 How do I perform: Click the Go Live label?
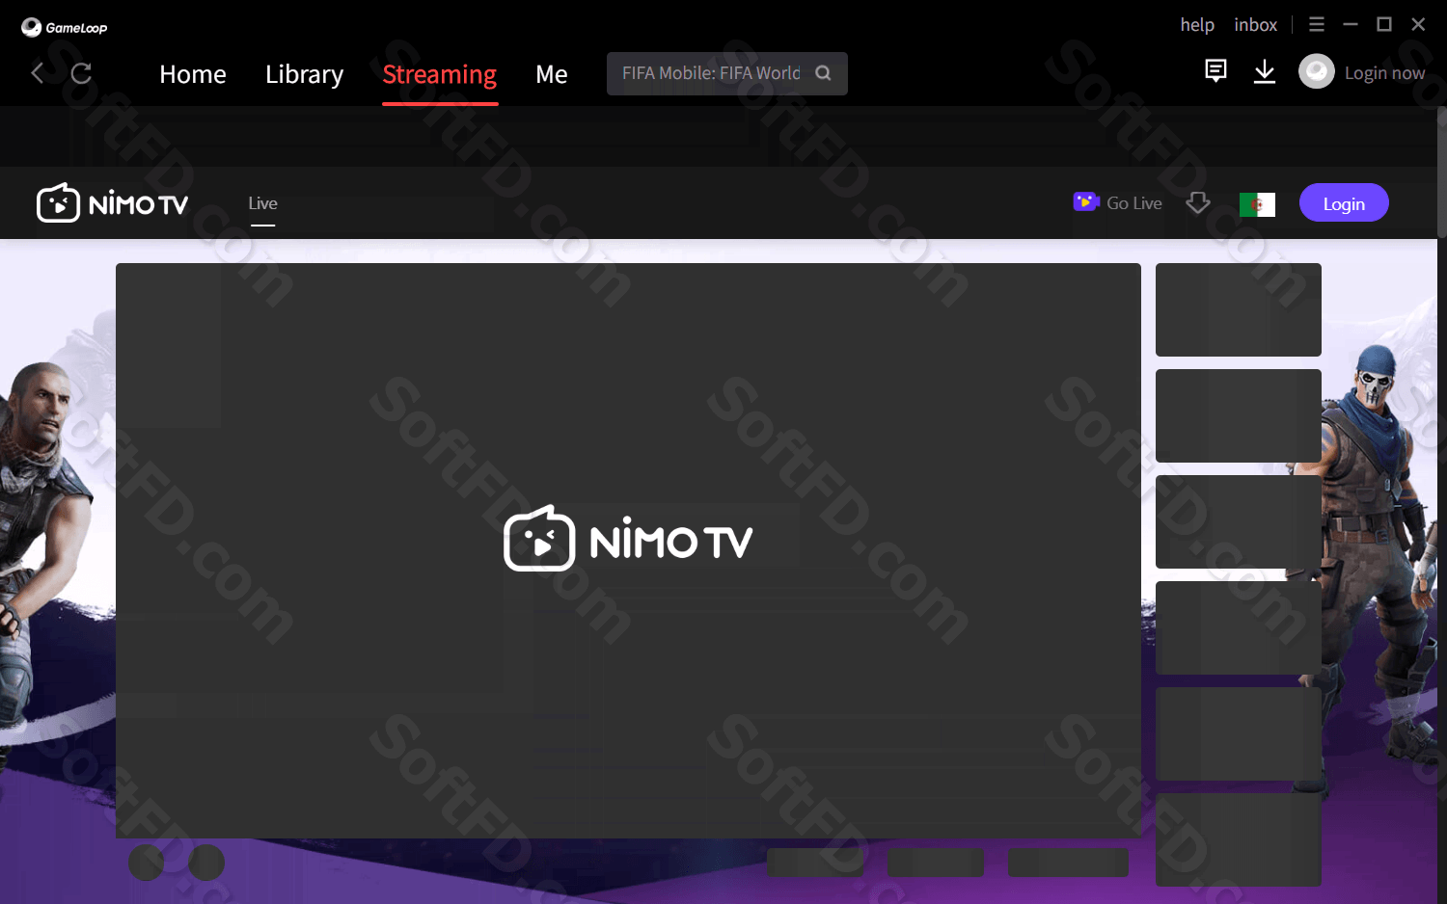pyautogui.click(x=1134, y=203)
